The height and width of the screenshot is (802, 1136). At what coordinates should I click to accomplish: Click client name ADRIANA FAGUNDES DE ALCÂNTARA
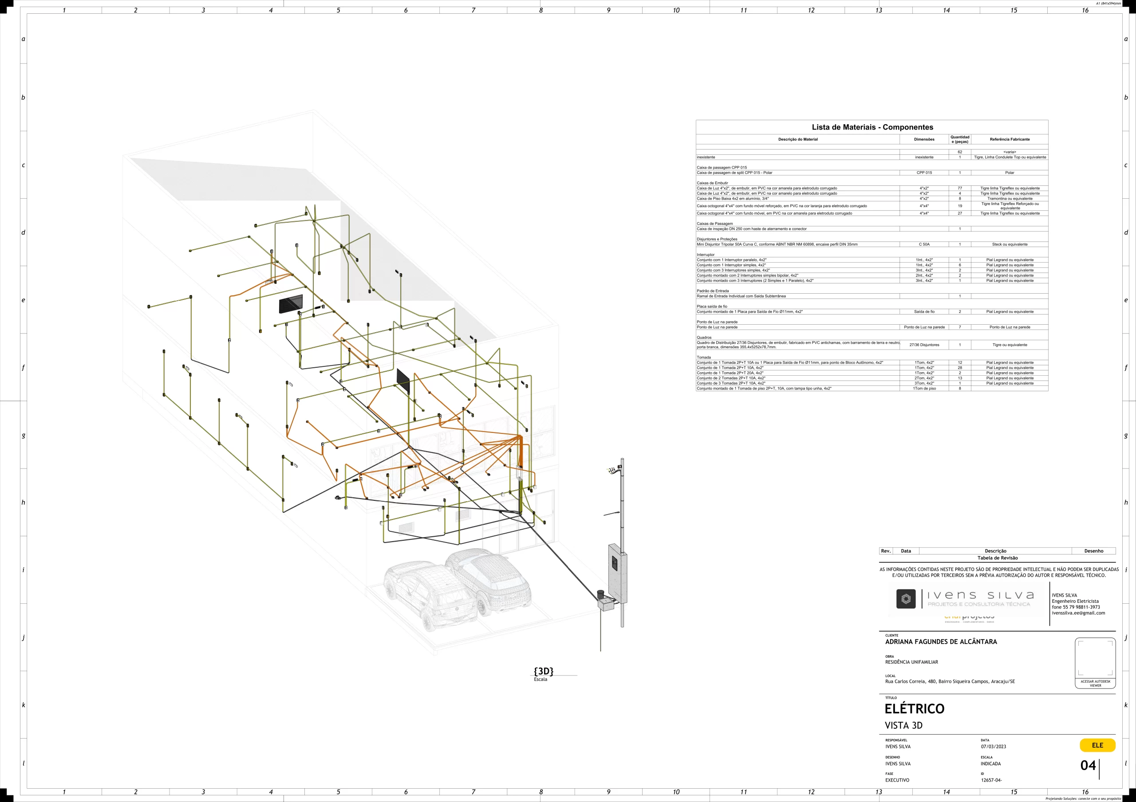[941, 642]
